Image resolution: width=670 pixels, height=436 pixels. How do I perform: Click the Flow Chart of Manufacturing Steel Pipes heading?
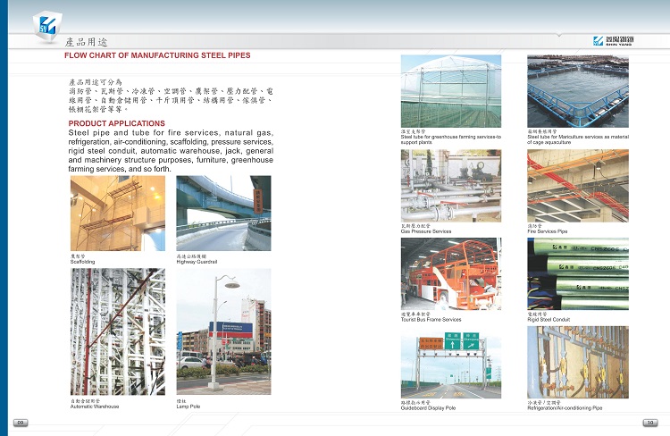157,55
